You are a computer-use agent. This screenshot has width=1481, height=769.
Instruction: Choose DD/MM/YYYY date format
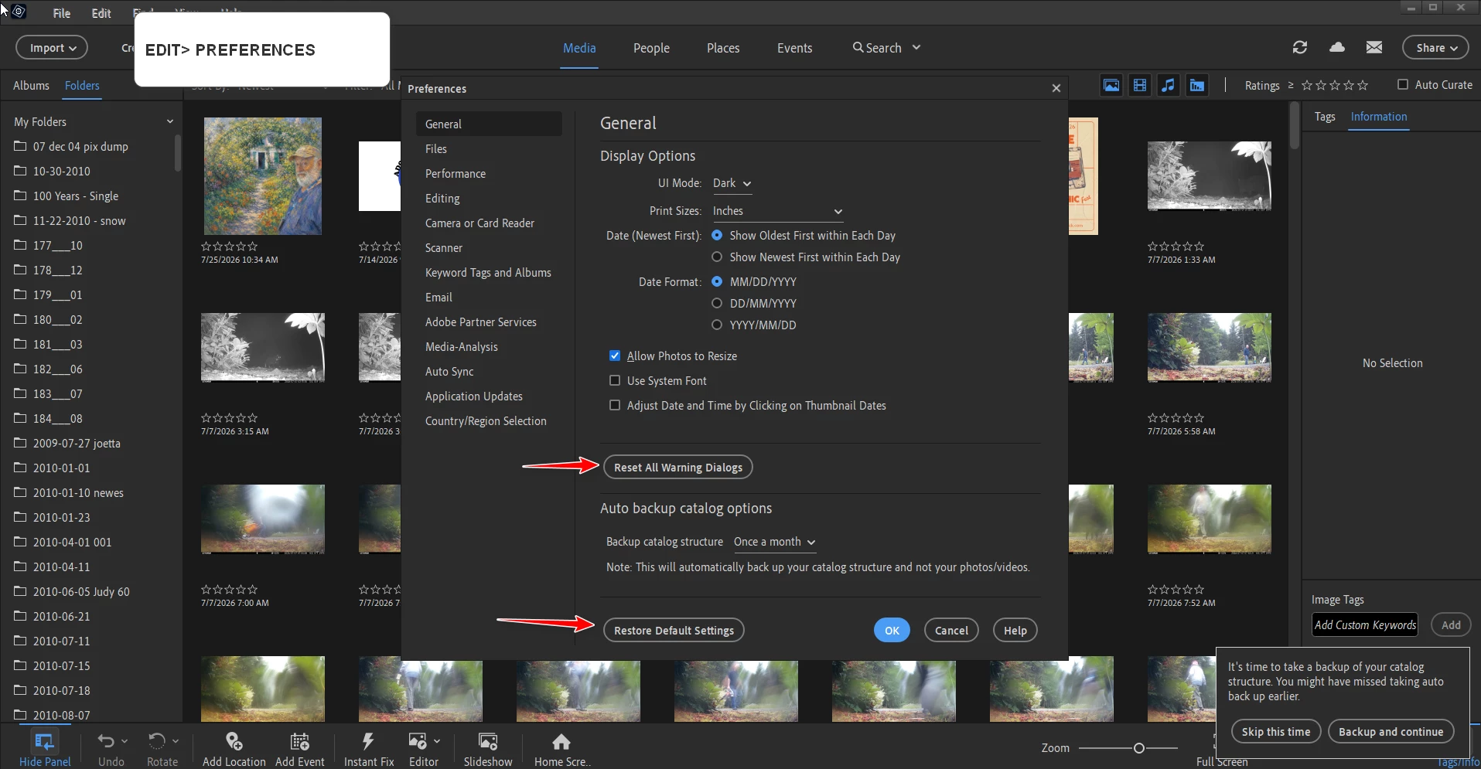[717, 303]
